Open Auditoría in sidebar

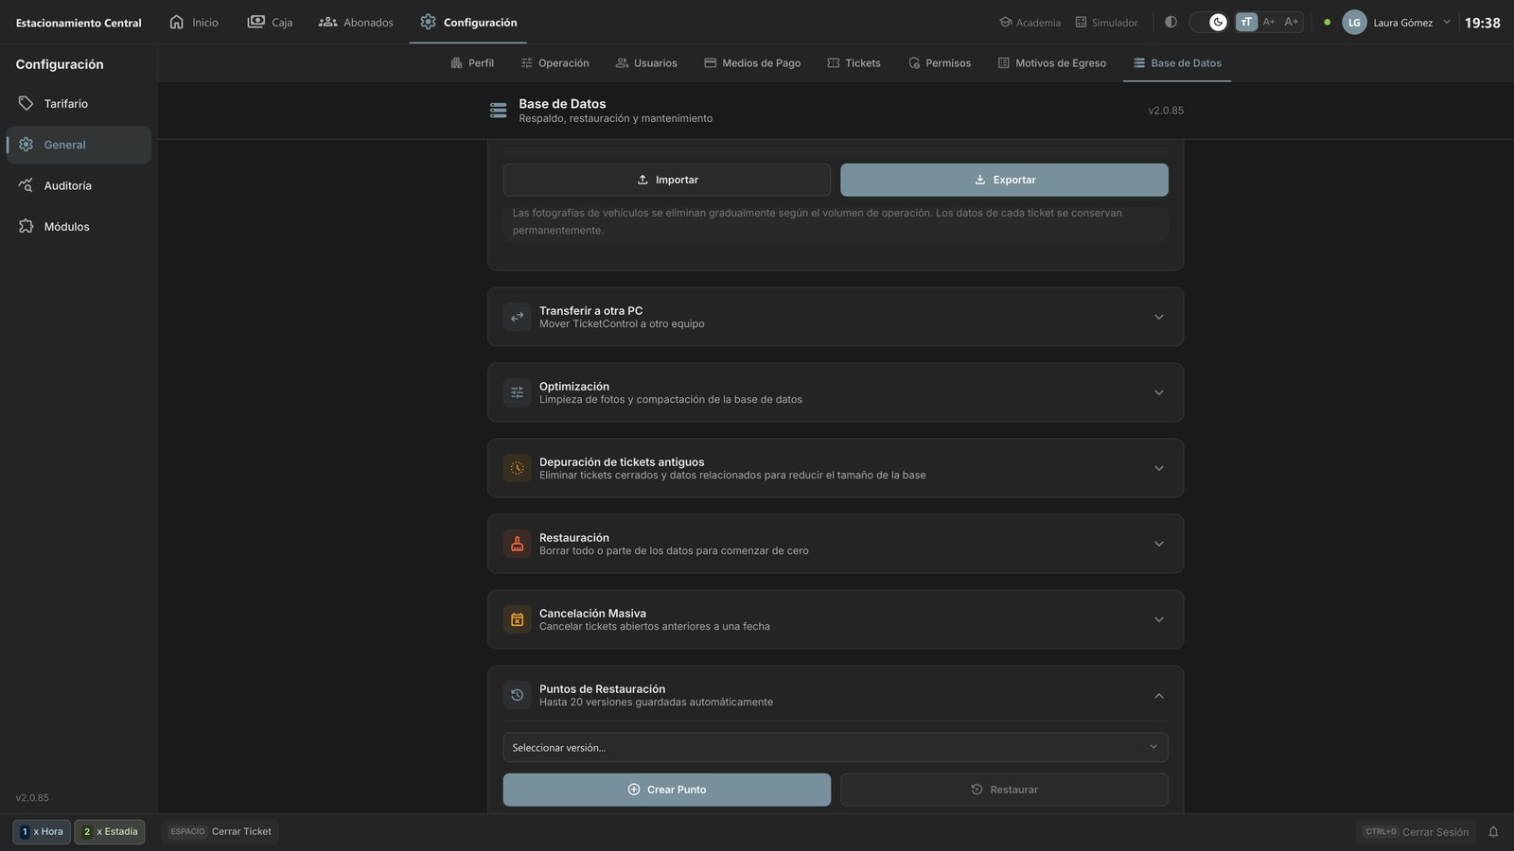pyautogui.click(x=79, y=185)
